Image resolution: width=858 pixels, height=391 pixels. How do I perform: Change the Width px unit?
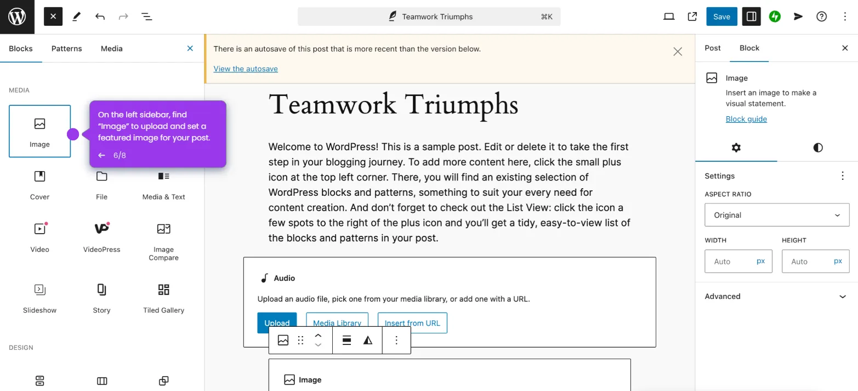pos(761,261)
